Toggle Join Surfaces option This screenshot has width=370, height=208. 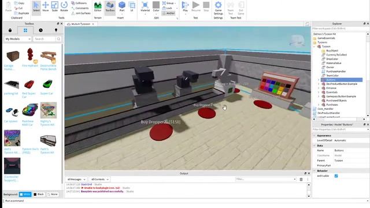click(x=81, y=13)
